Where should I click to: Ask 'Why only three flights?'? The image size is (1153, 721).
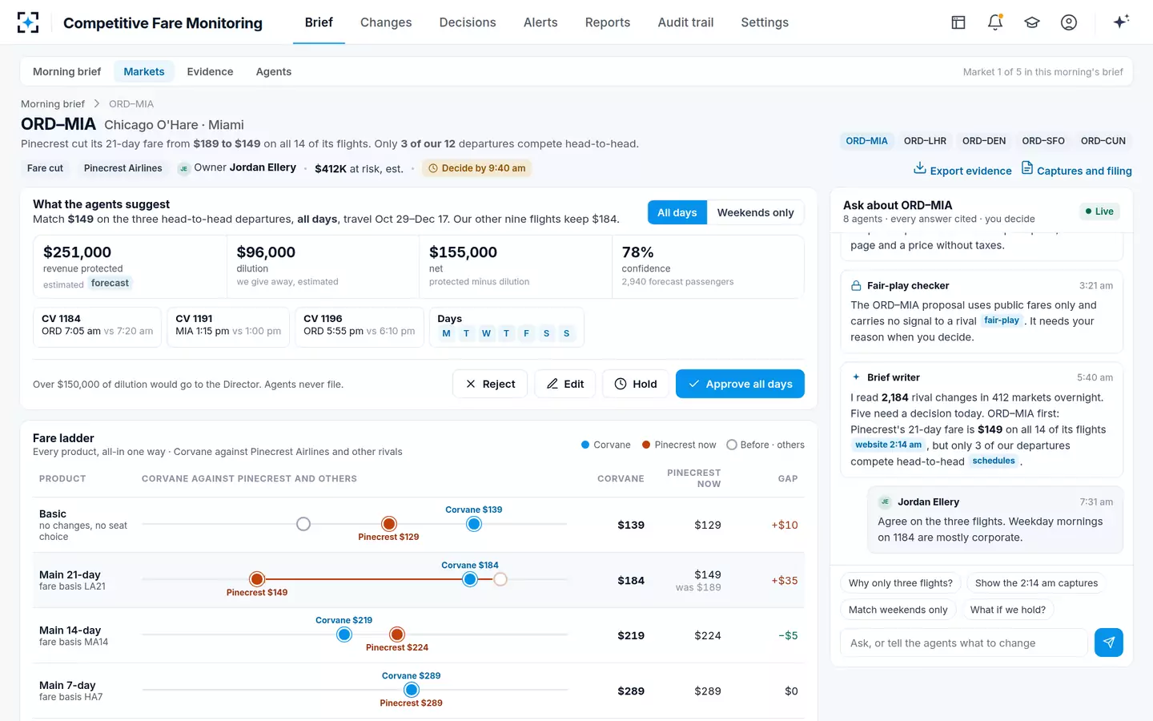(901, 583)
